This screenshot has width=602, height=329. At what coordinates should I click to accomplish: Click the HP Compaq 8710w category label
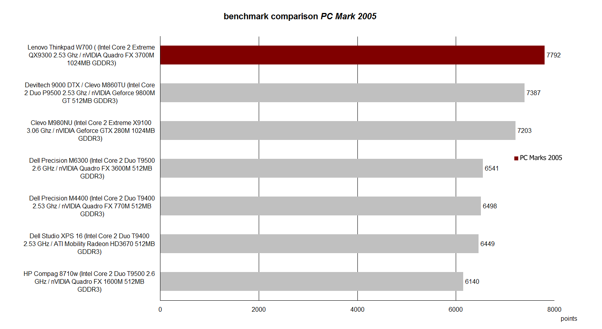(89, 281)
